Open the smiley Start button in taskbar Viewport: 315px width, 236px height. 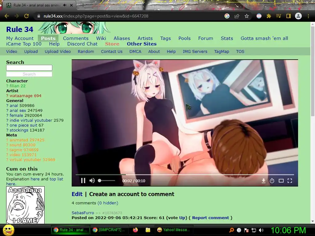click(x=9, y=230)
